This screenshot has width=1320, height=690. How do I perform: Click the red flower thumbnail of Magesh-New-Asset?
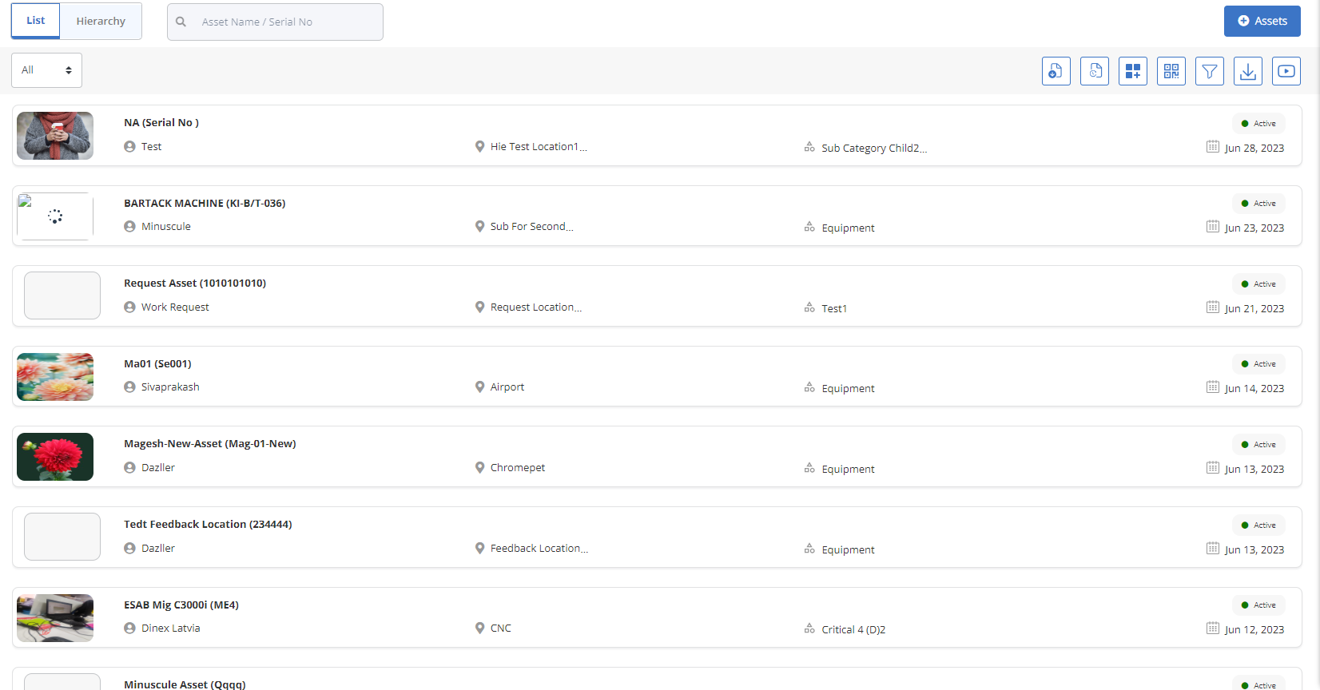(55, 457)
